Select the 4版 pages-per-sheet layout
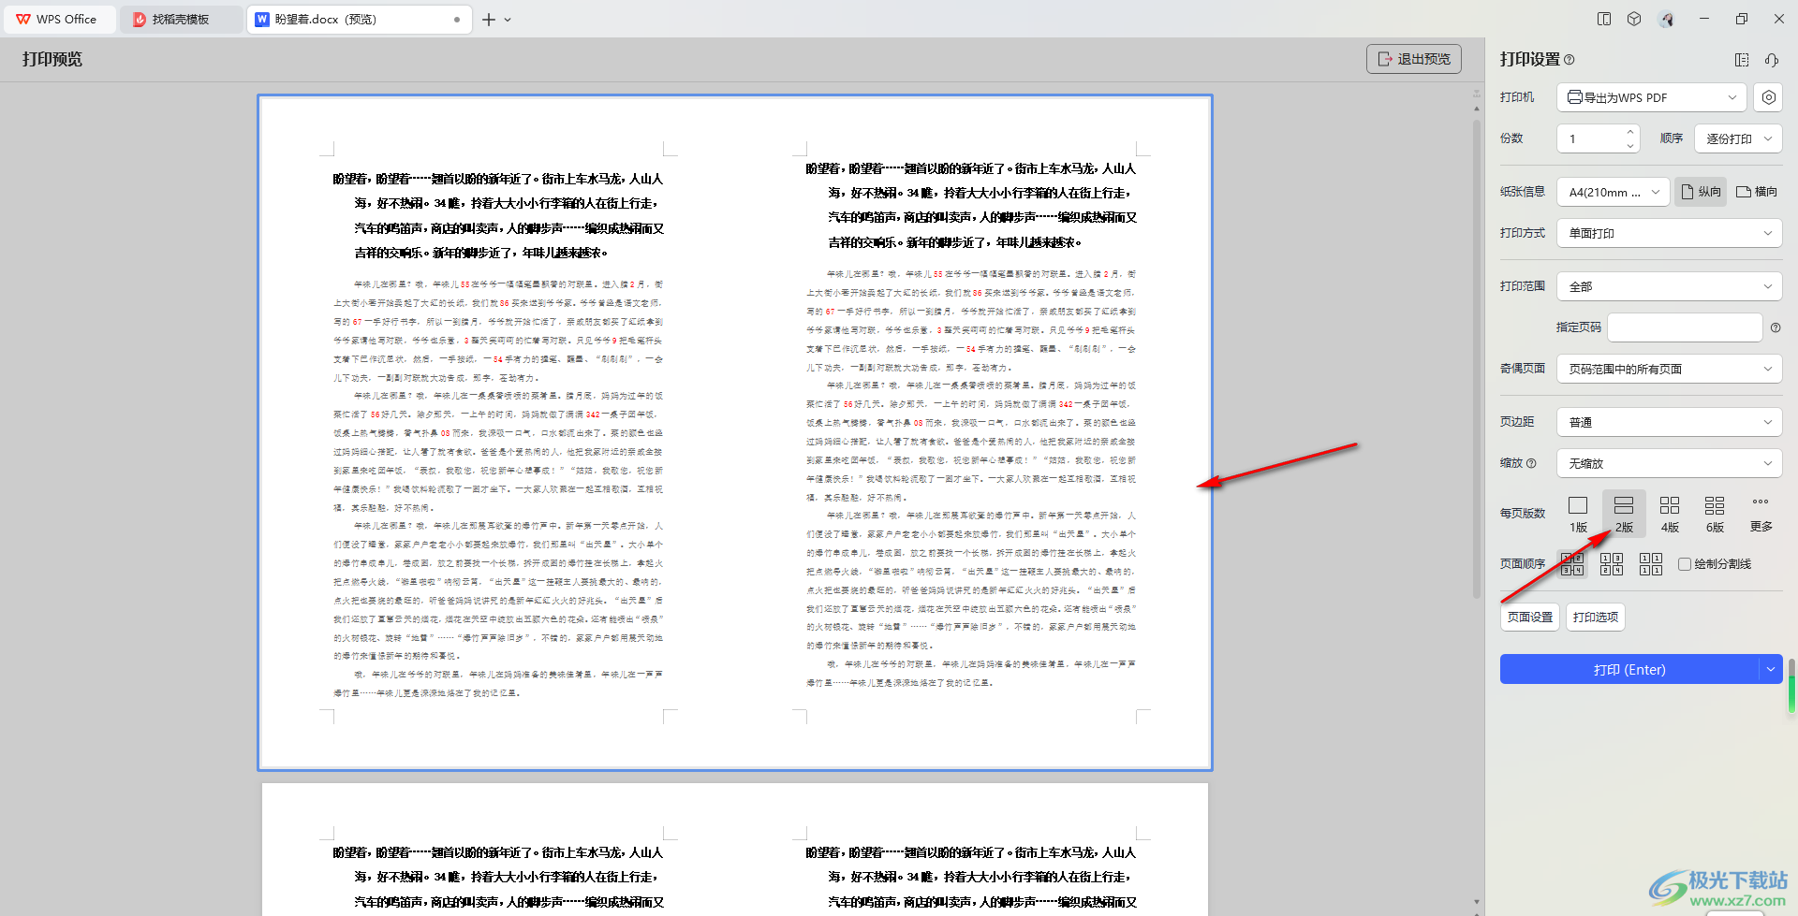The width and height of the screenshot is (1798, 916). [x=1669, y=513]
